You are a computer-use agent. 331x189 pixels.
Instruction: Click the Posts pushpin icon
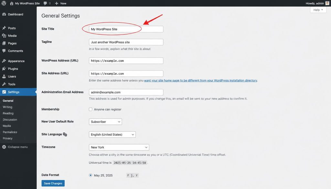coord(4,28)
